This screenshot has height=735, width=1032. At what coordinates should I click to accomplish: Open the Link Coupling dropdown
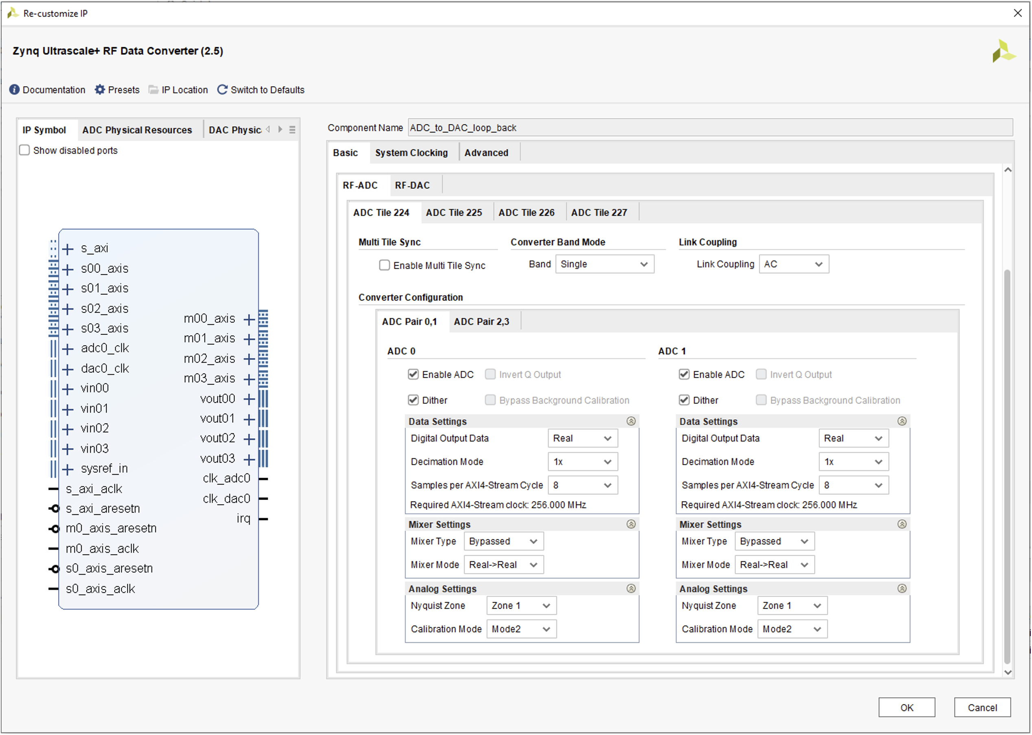point(794,264)
